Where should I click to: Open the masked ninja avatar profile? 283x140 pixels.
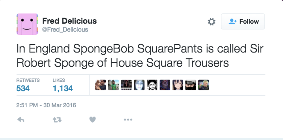tap(191, 85)
